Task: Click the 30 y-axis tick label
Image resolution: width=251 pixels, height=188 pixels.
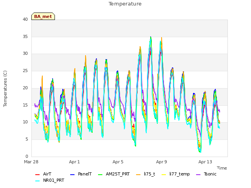Action: (x=25, y=54)
